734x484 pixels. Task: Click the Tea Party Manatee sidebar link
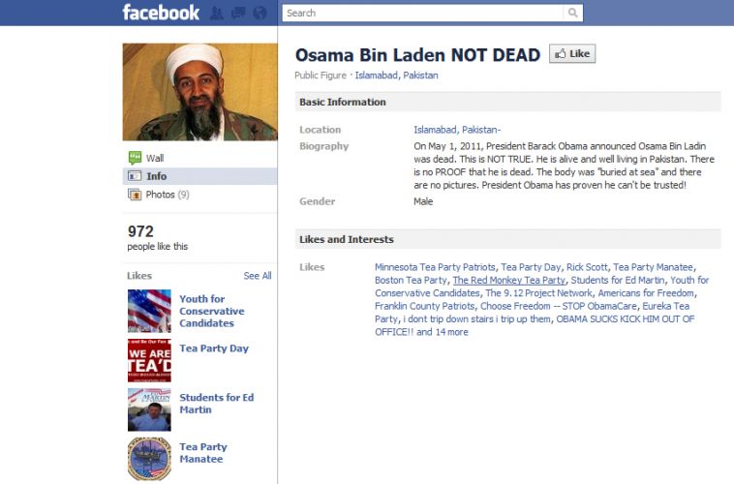203,453
